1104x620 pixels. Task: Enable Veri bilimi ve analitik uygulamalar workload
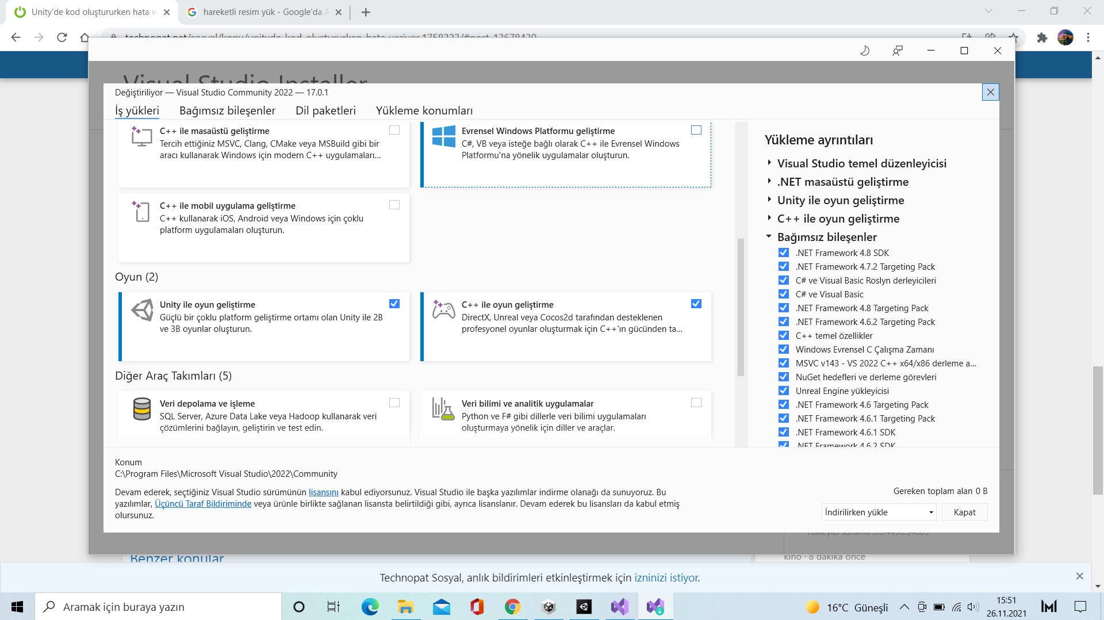point(696,403)
